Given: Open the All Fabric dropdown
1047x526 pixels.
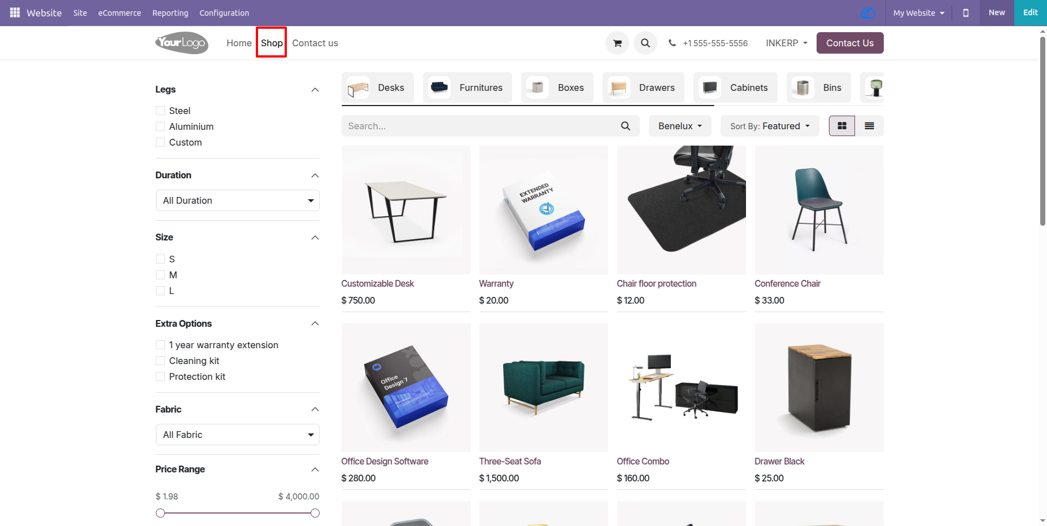Looking at the screenshot, I should coord(238,435).
